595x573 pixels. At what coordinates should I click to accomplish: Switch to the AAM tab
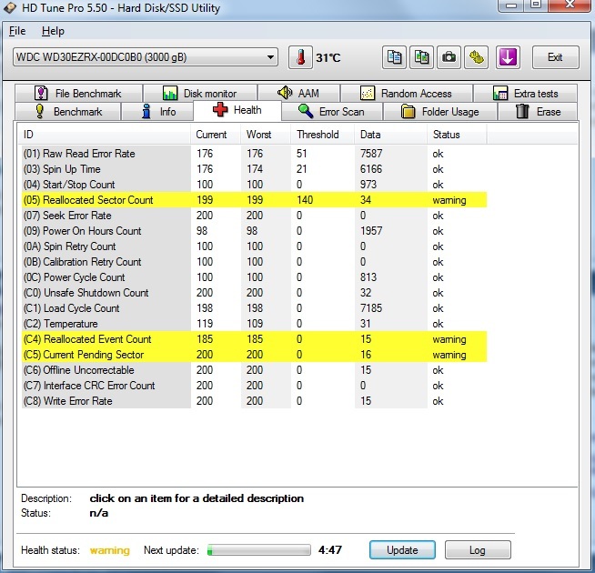[x=298, y=93]
